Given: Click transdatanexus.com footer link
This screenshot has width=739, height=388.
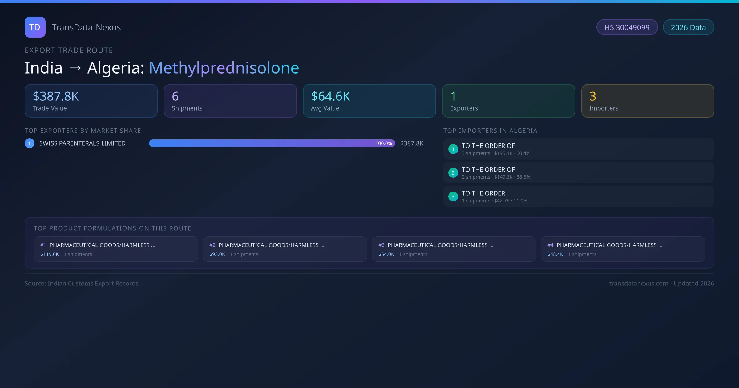Looking at the screenshot, I should pyautogui.click(x=639, y=283).
